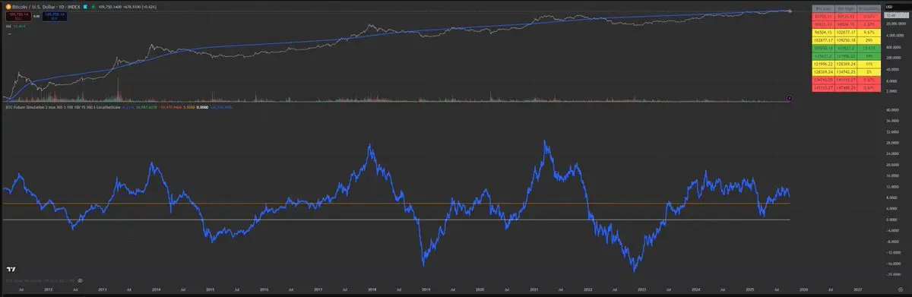Click the 2014 label on time axis

click(x=156, y=290)
